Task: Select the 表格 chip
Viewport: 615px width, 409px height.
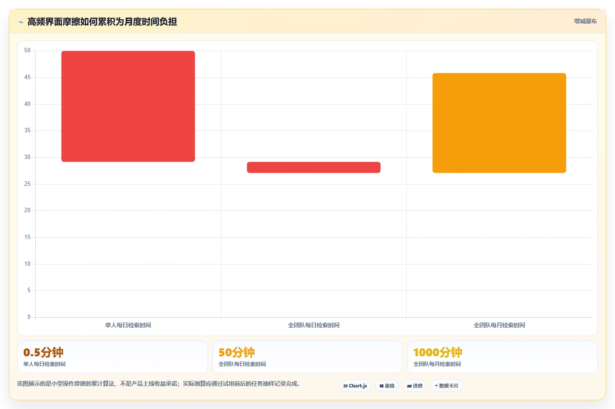Action: tap(387, 386)
